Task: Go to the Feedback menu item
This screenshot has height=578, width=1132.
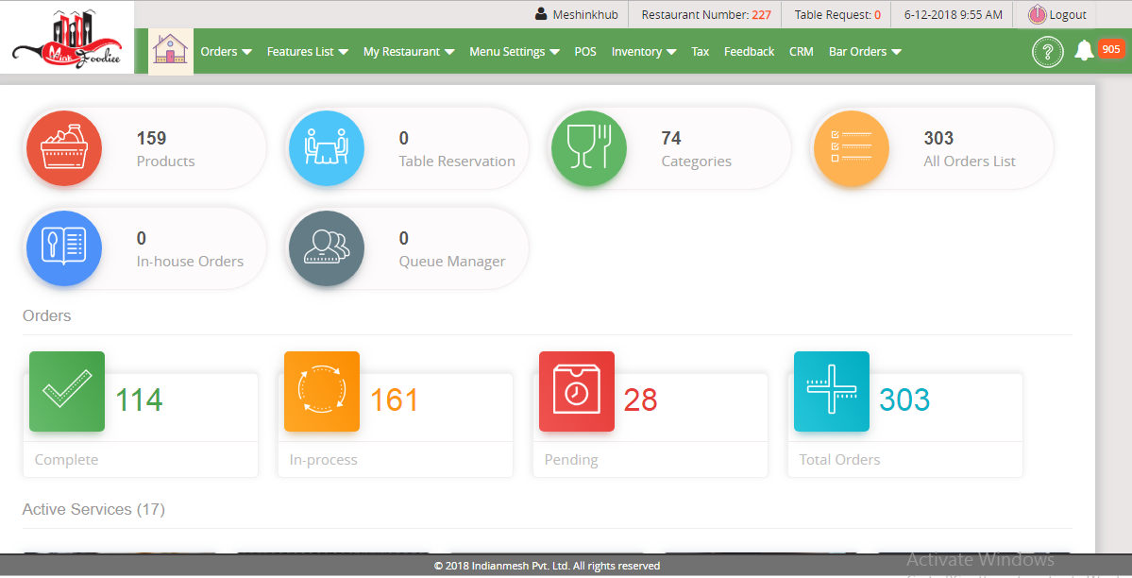Action: tap(749, 52)
